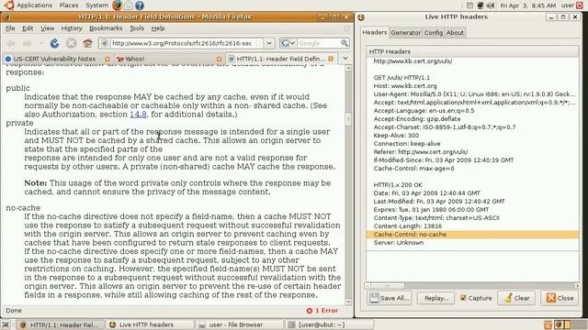
Task: Click the Stop loading icon
Action: tap(72, 43)
